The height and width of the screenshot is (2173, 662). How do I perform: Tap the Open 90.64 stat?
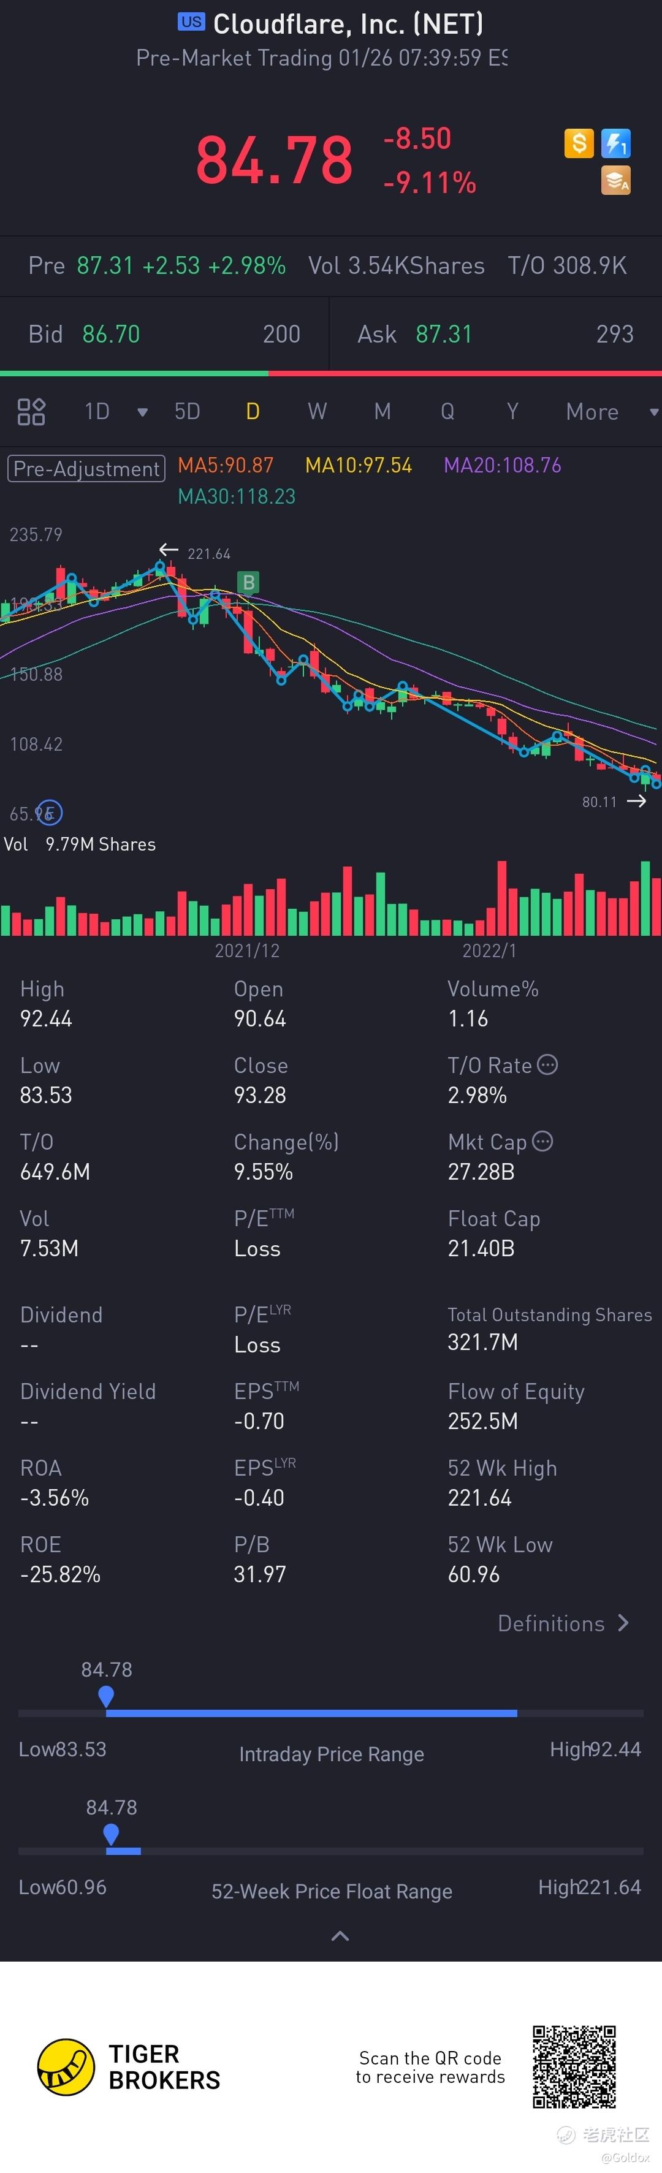tap(260, 1004)
